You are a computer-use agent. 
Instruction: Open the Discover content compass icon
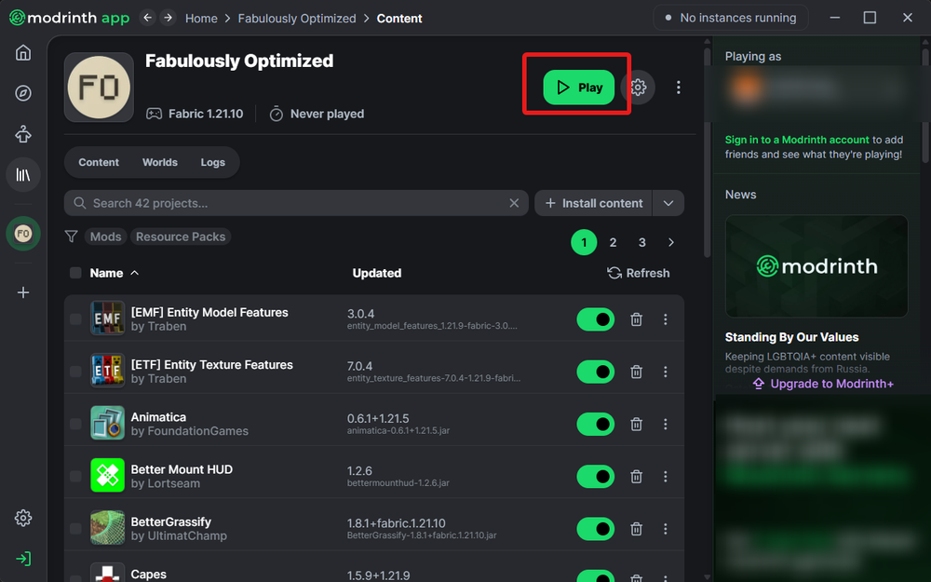click(x=23, y=93)
